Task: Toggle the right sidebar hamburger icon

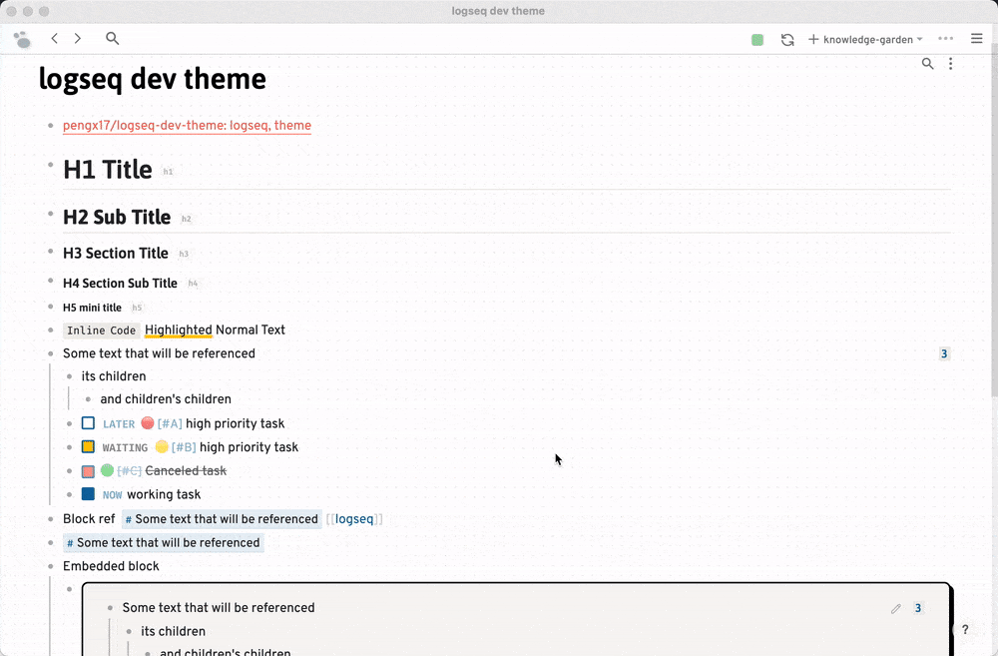Action: click(976, 38)
